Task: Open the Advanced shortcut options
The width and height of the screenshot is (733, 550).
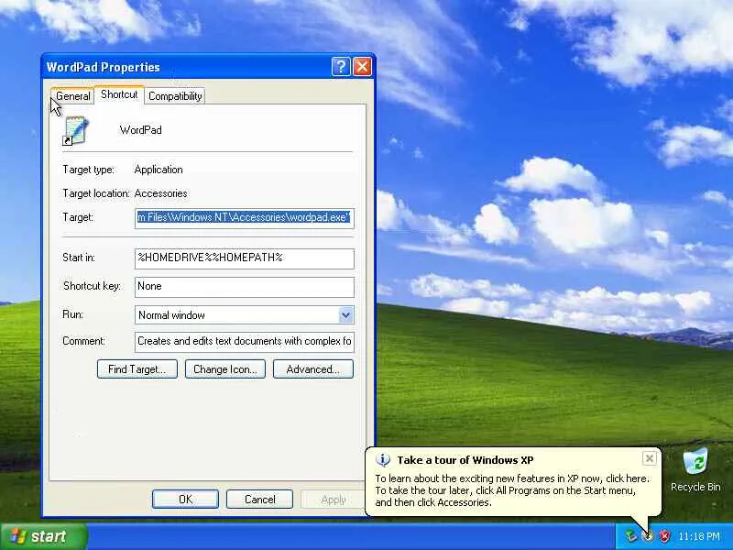Action: click(x=312, y=369)
